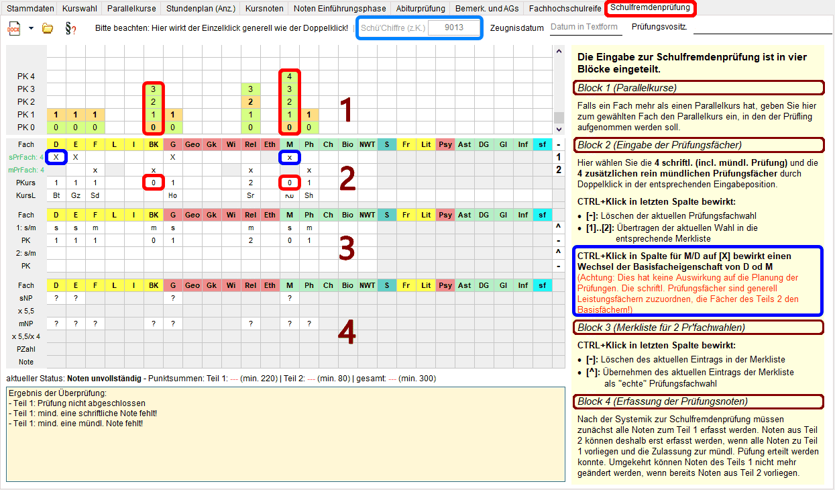This screenshot has width=835, height=490.
Task: Open the dropdown arrow beside the DOCX icon
Action: click(31, 28)
